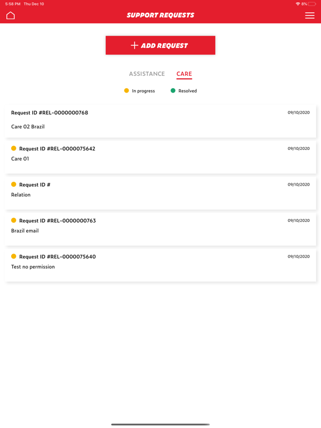The image size is (321, 428).
Task: Go to home via house icon
Action: click(x=11, y=15)
